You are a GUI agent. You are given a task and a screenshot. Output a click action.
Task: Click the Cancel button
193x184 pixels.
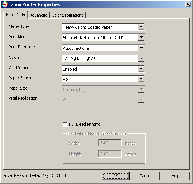(145, 176)
